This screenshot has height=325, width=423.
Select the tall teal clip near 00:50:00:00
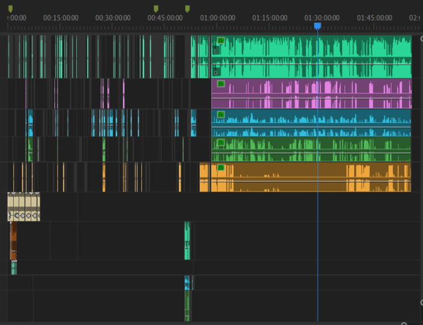pyautogui.click(x=187, y=241)
